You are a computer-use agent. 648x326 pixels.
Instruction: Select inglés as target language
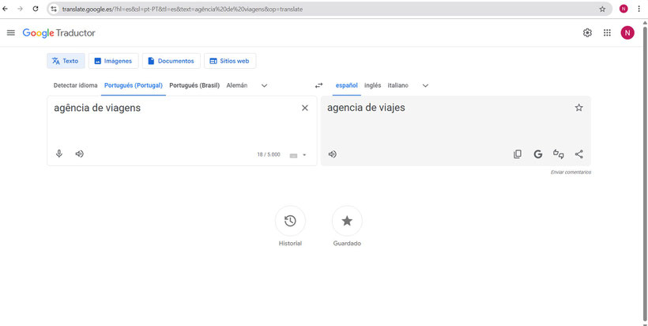373,85
